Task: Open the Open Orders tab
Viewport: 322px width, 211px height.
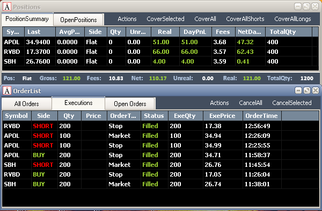Action: click(130, 104)
